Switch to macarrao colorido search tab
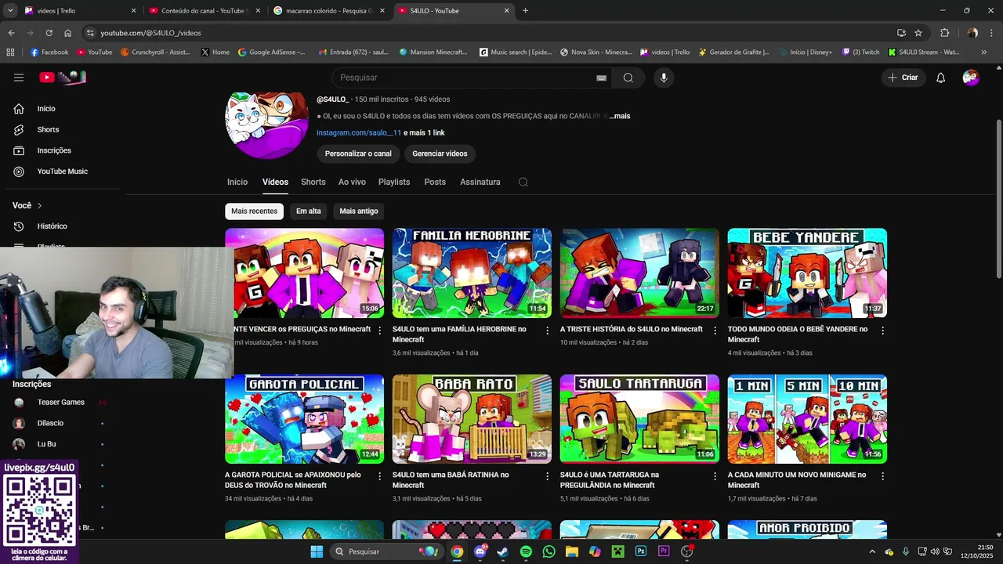This screenshot has width=1003, height=564. [329, 11]
